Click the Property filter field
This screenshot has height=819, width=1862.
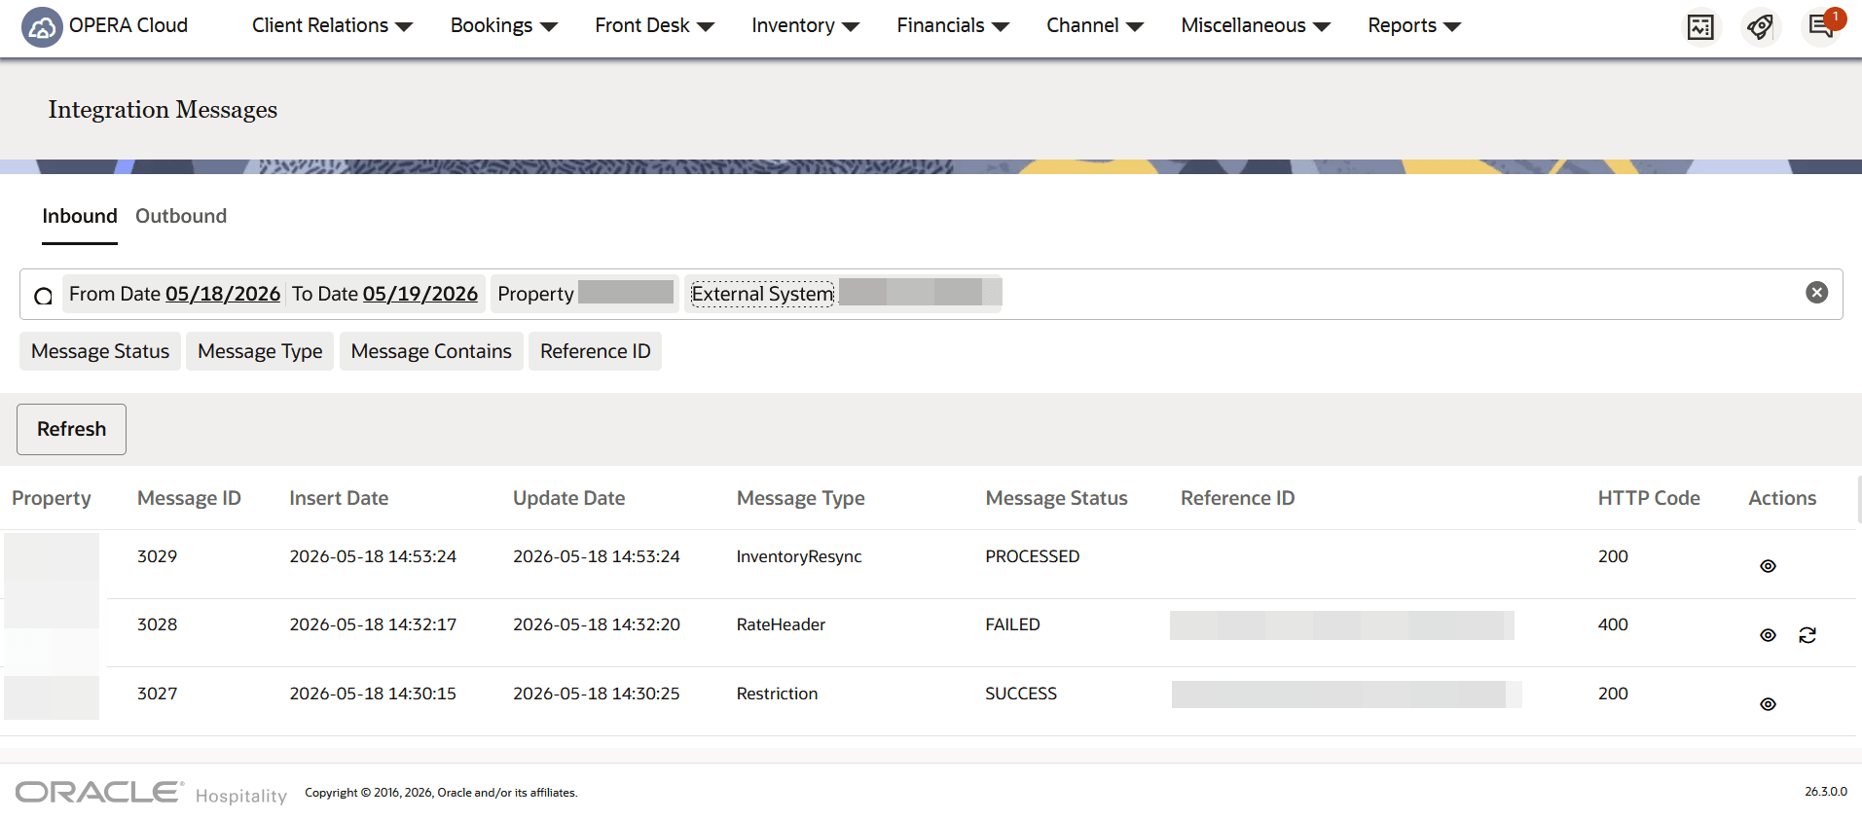584,294
